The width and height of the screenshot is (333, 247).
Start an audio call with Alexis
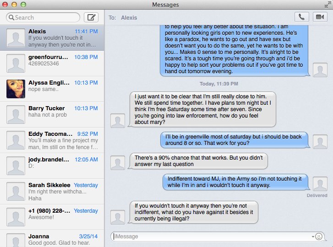coord(301,17)
